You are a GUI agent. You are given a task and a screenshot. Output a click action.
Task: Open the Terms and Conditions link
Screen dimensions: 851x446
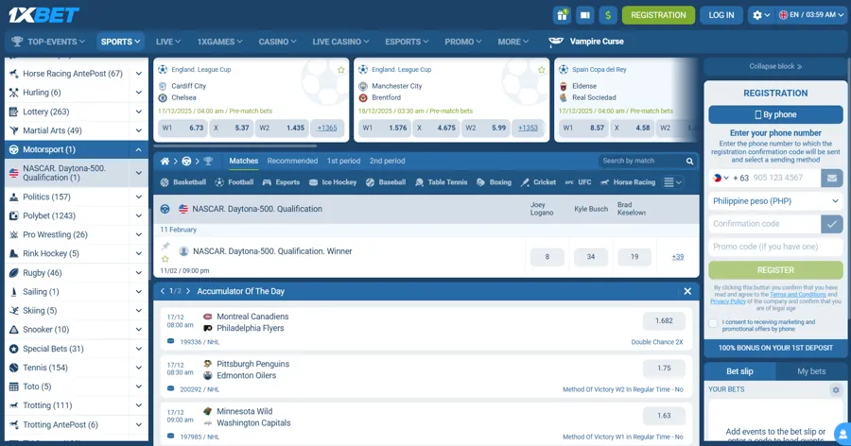click(x=797, y=295)
